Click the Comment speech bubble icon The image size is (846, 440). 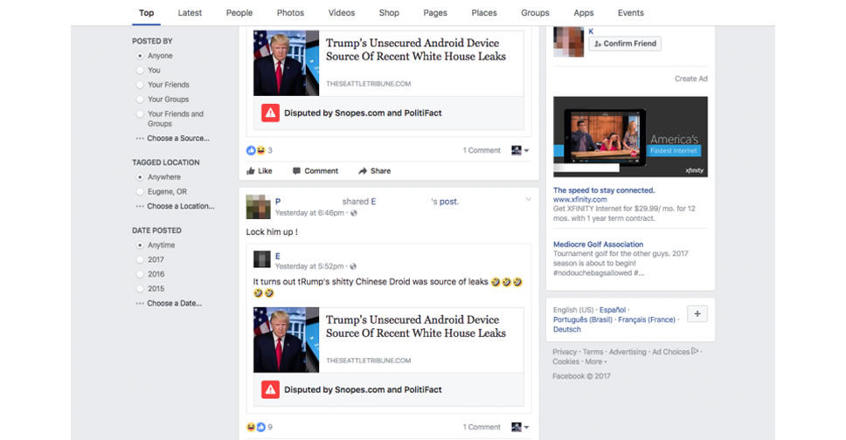click(x=297, y=171)
